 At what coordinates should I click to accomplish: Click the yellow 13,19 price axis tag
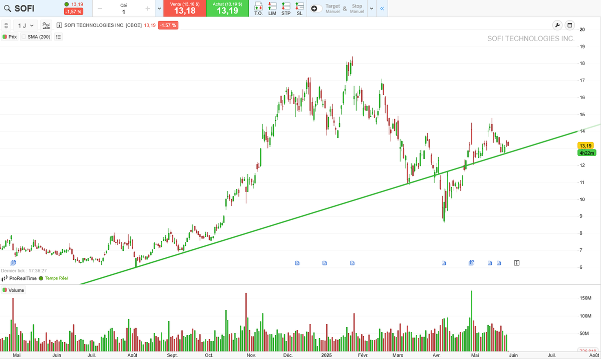[x=585, y=146]
